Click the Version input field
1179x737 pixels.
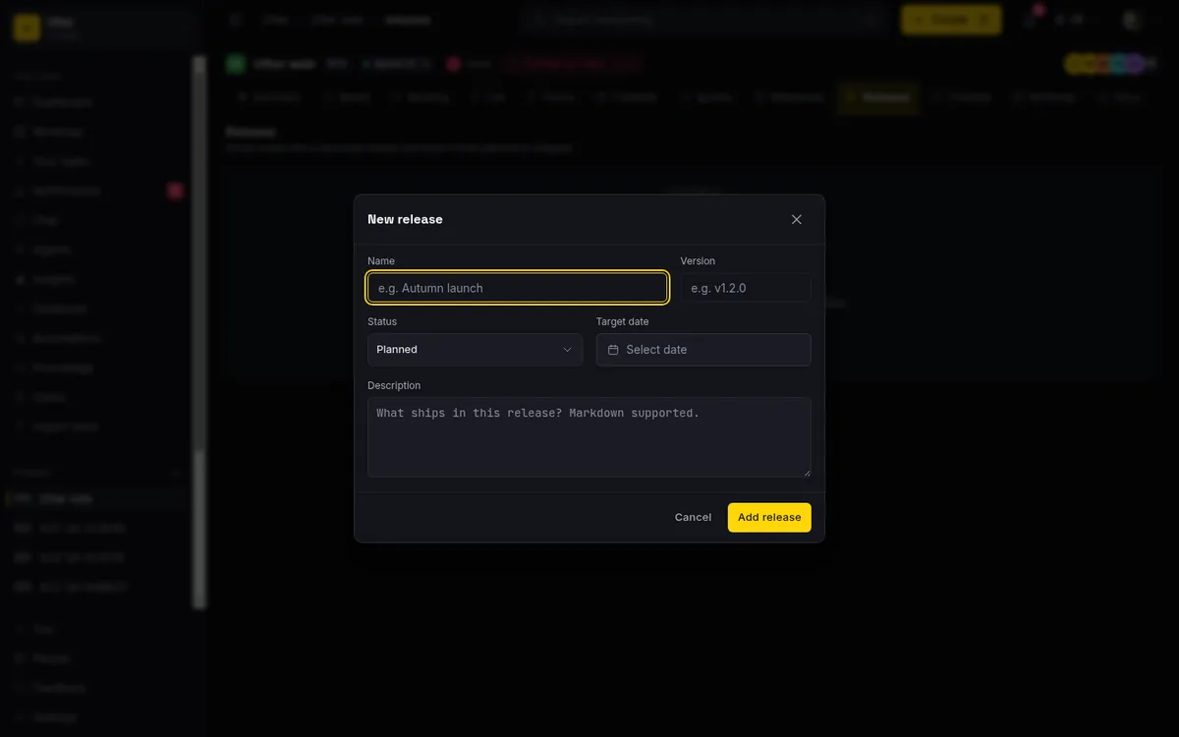click(746, 288)
